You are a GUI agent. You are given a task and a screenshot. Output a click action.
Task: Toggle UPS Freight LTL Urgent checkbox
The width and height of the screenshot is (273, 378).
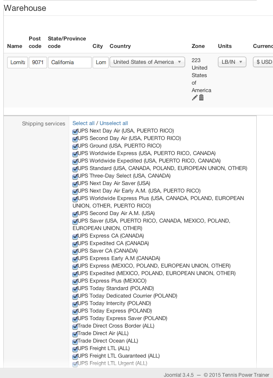click(75, 364)
